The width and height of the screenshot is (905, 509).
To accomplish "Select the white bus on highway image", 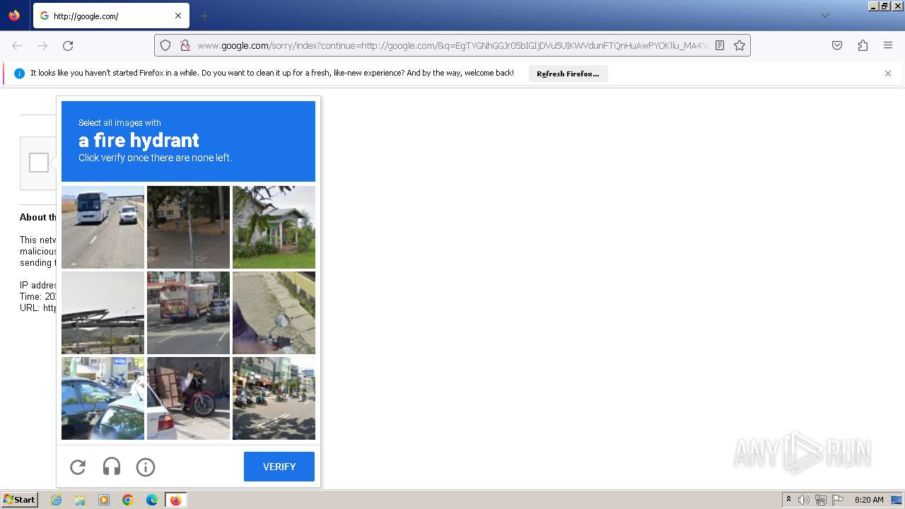I will click(x=103, y=227).
